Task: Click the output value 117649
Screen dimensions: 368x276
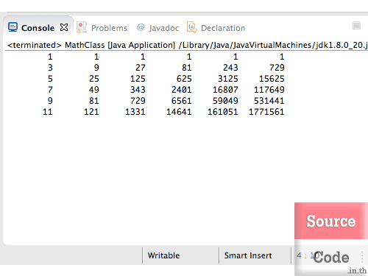Action: coord(269,90)
